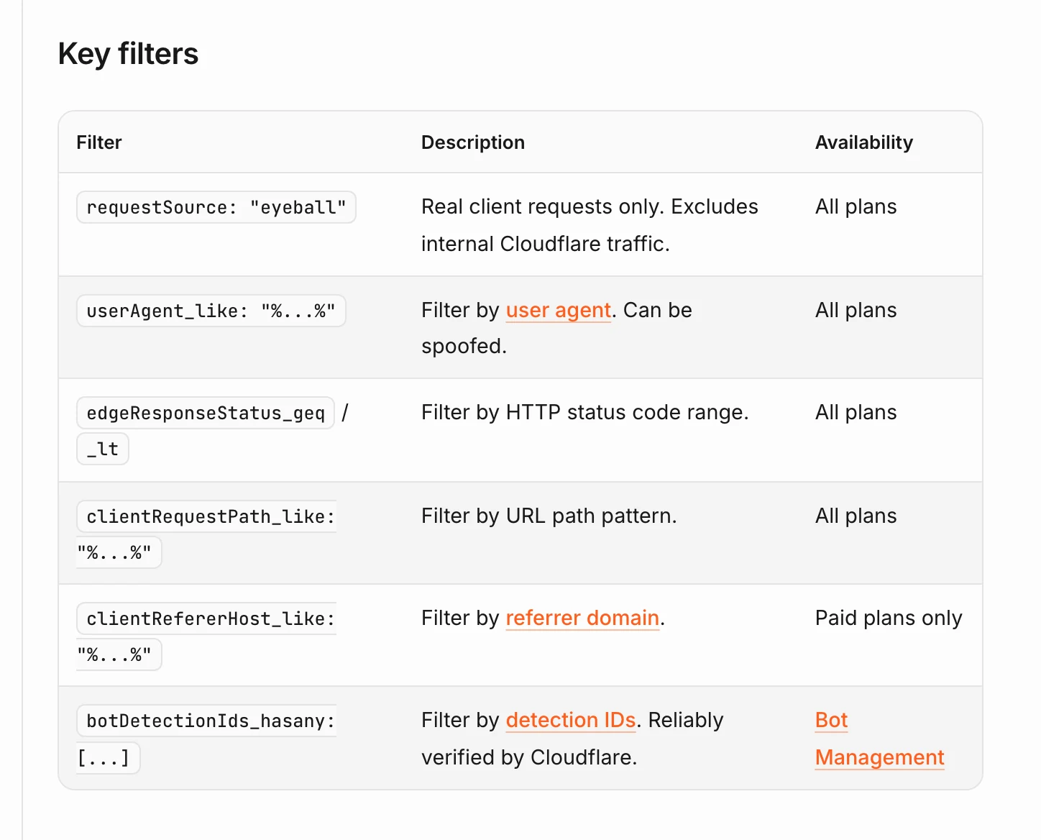
Task: Select 'internal Cloudflare traffic.' text
Action: [x=546, y=244]
